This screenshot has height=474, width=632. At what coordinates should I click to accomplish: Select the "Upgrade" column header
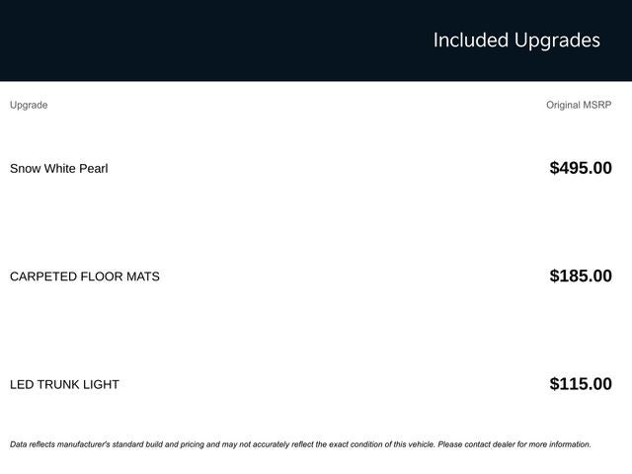tap(29, 105)
